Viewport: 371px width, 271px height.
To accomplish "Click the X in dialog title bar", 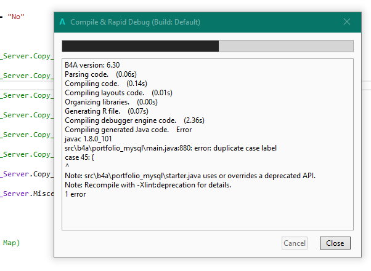I will pyautogui.click(x=347, y=22).
